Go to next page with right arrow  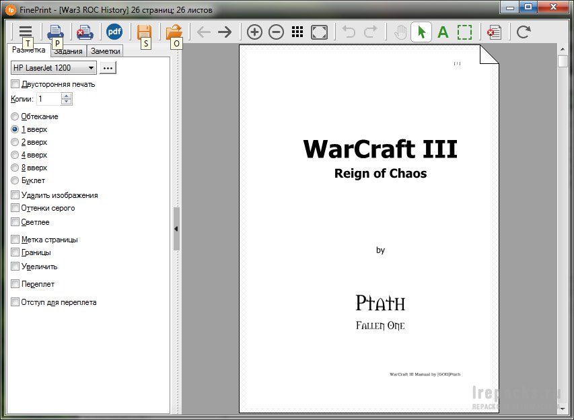coord(225,32)
